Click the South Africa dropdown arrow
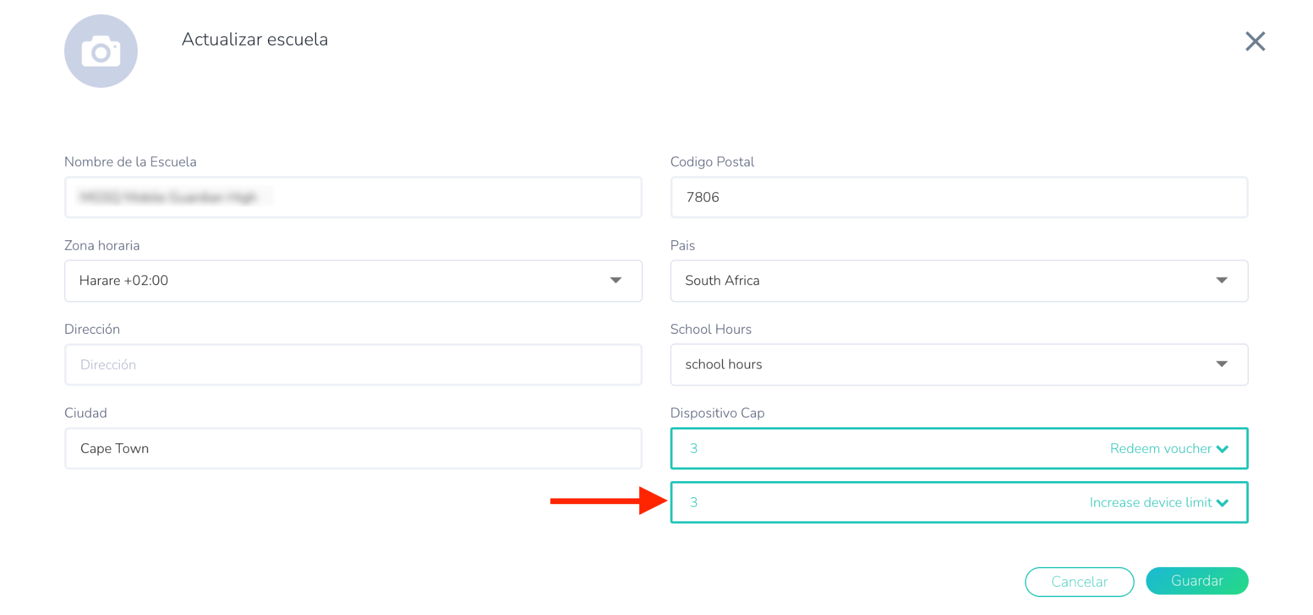1313x615 pixels. pos(1221,281)
